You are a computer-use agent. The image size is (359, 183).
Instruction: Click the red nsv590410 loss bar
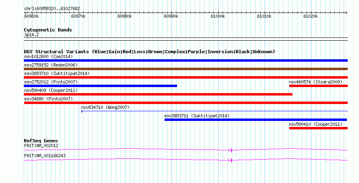coord(319,128)
